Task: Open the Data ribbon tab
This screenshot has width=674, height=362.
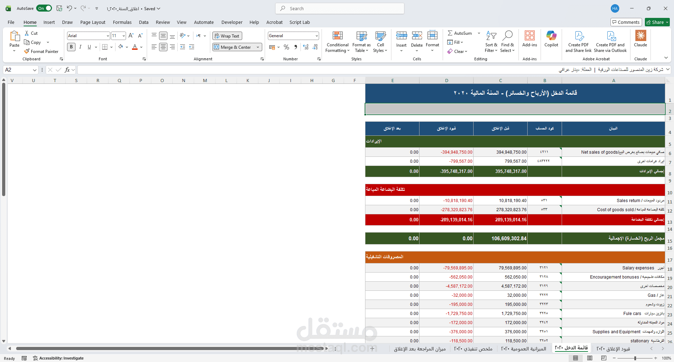Action: [x=144, y=22]
